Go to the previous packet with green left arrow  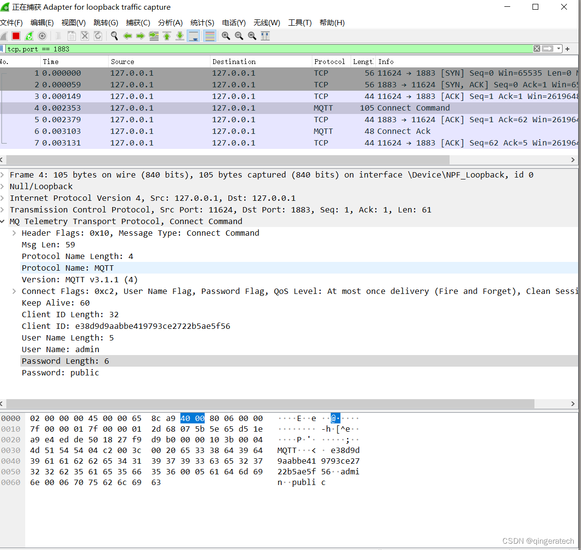[x=128, y=35]
